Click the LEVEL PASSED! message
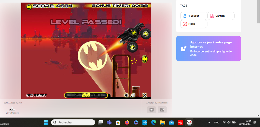The width and height of the screenshot is (260, 127). (x=86, y=22)
